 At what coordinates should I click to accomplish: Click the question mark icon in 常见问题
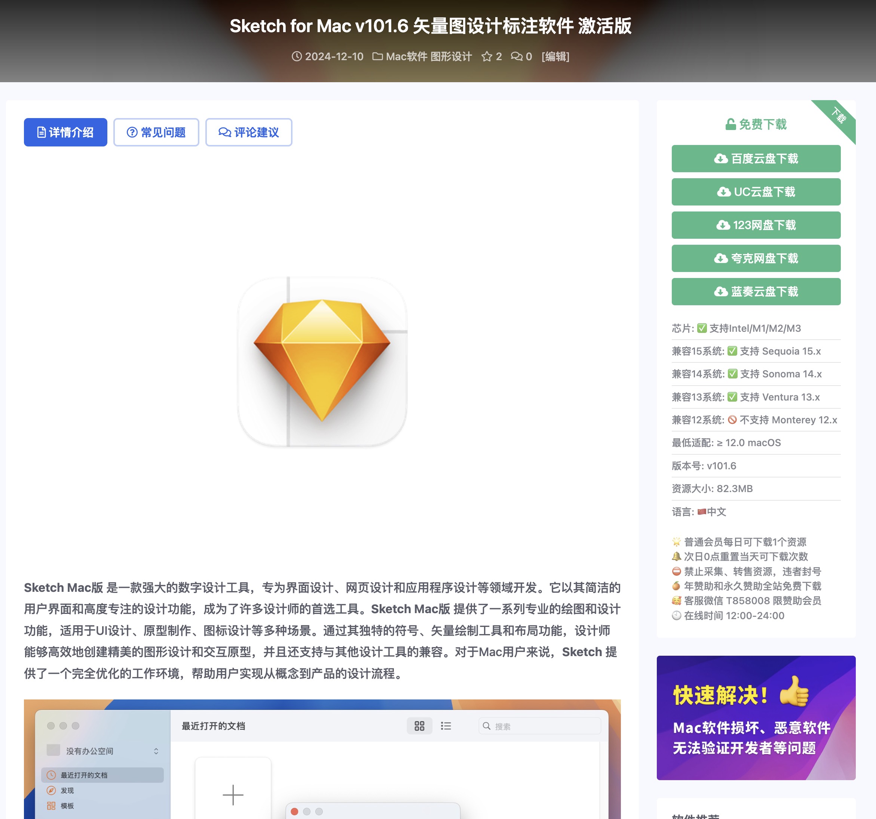(132, 133)
